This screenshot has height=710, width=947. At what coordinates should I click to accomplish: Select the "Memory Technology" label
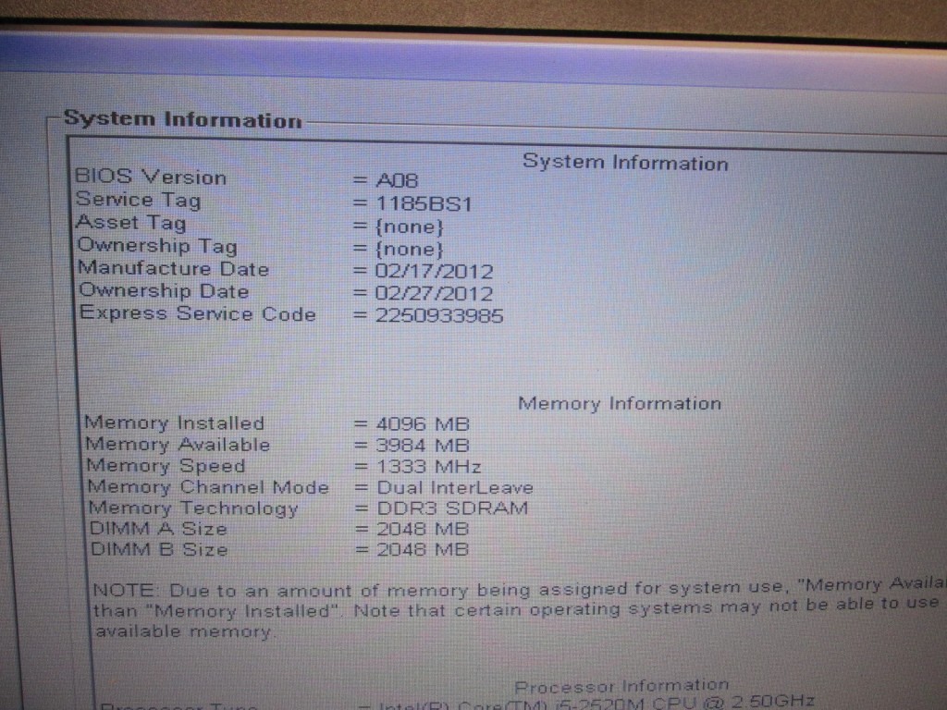[193, 508]
